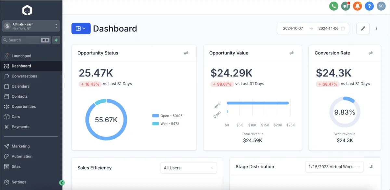The width and height of the screenshot is (390, 190).
Task: Open Cars in the sidebar
Action: tap(31, 117)
